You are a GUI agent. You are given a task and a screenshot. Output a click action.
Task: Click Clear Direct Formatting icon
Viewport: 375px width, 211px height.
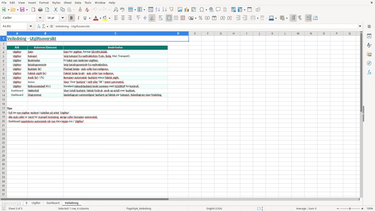coord(87,9)
